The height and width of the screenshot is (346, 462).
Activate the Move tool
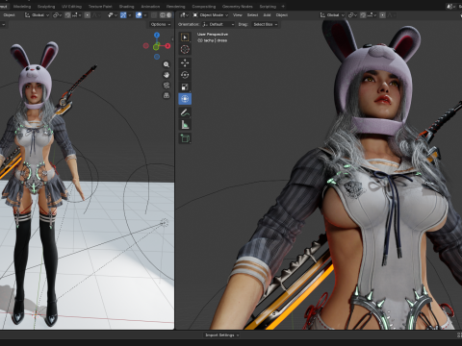(x=185, y=62)
